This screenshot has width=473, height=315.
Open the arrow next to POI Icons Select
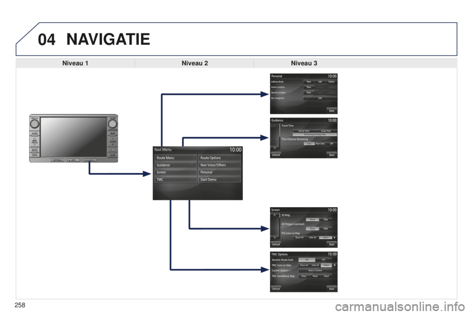(334, 238)
